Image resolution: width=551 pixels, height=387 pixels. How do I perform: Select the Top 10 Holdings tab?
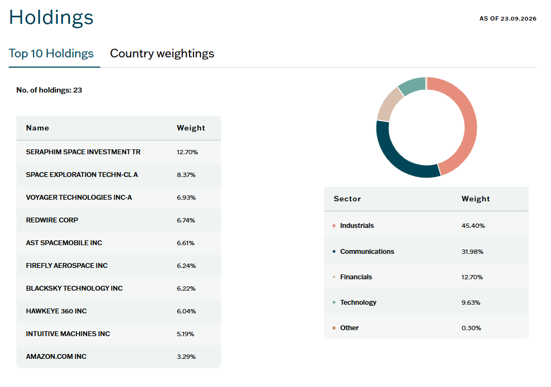tap(51, 54)
